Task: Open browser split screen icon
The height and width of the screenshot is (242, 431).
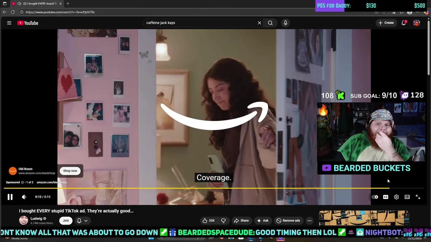Action: tap(376, 12)
